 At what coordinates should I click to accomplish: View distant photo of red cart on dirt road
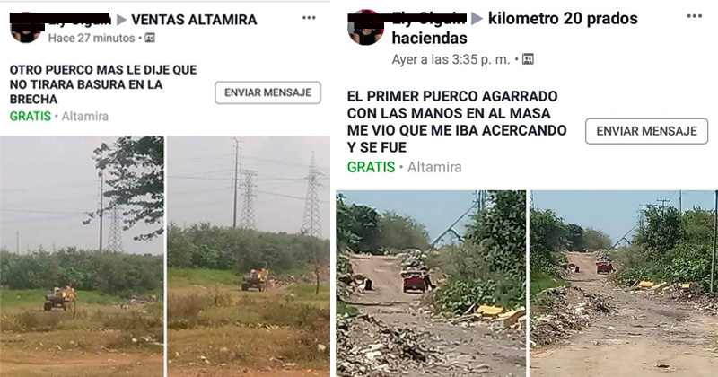tap(624, 284)
